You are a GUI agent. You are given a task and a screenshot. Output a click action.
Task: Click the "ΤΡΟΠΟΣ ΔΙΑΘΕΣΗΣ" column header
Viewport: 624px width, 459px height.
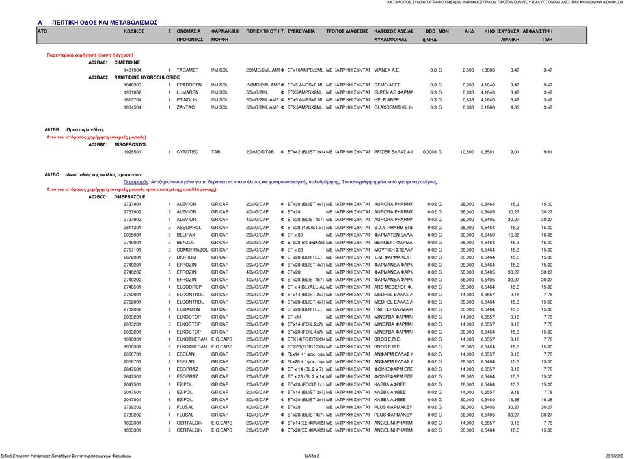point(347,31)
